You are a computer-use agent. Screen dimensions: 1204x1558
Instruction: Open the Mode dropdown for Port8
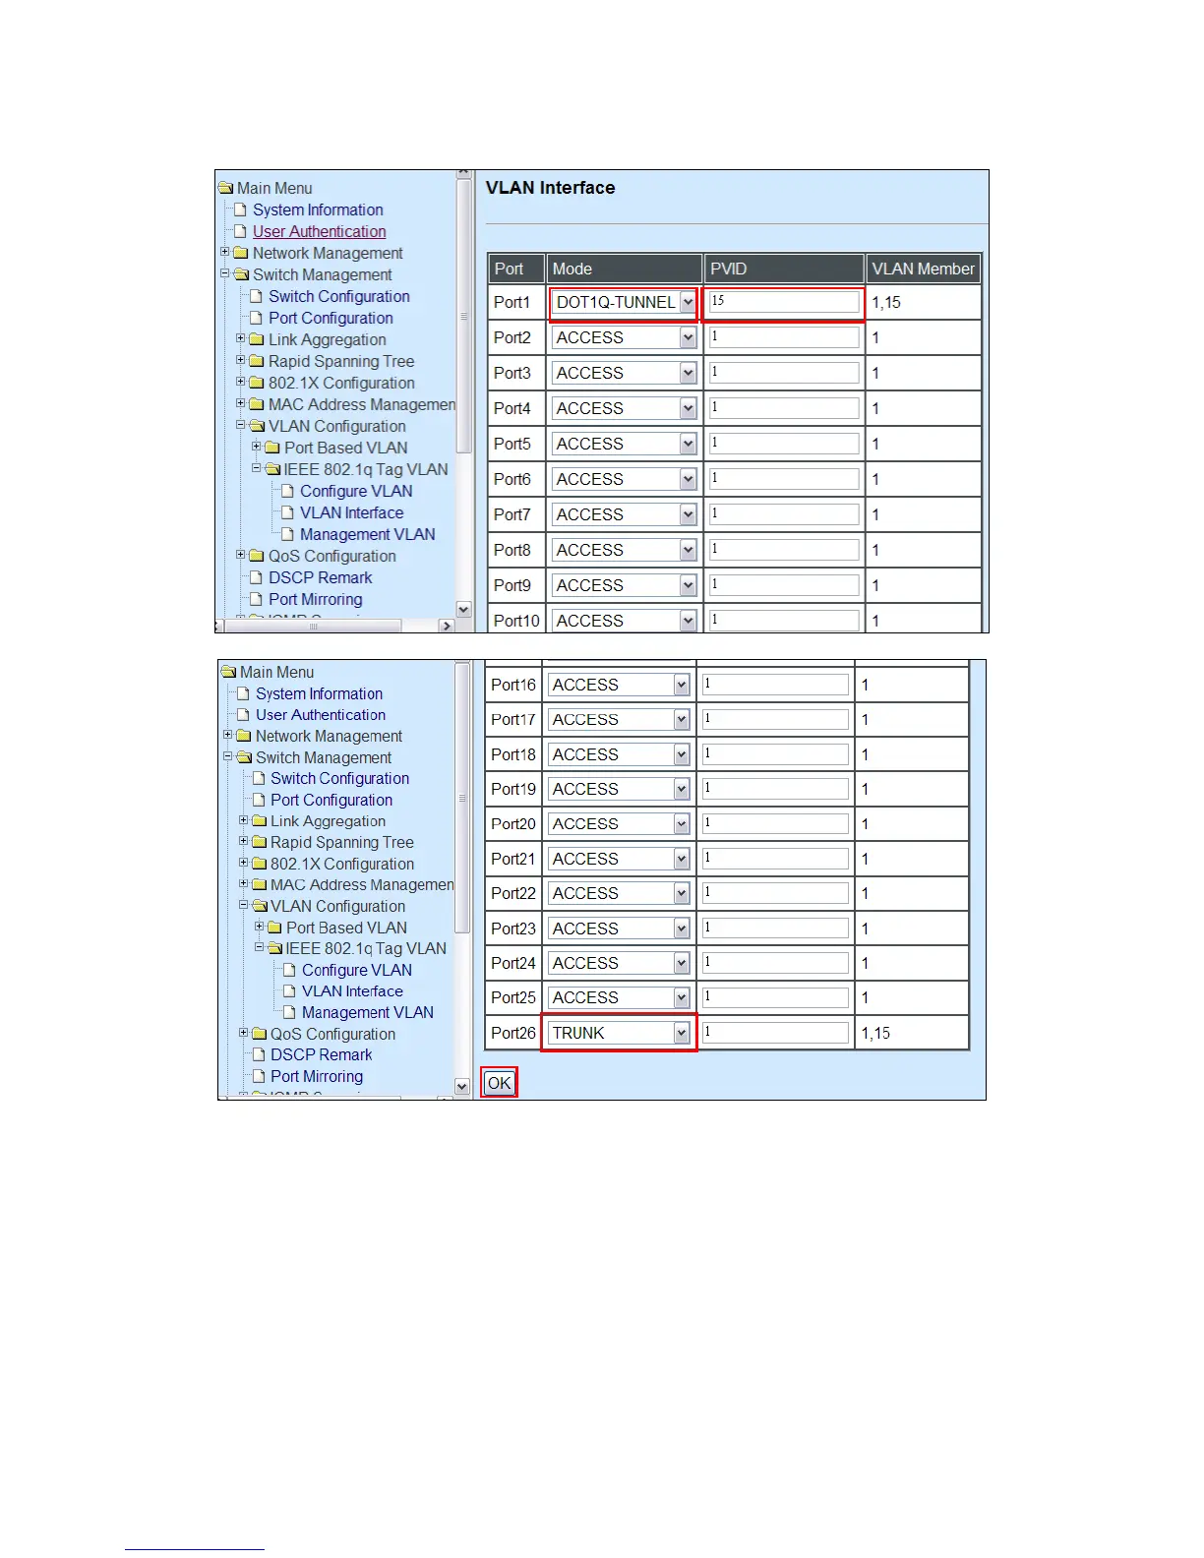click(x=625, y=551)
